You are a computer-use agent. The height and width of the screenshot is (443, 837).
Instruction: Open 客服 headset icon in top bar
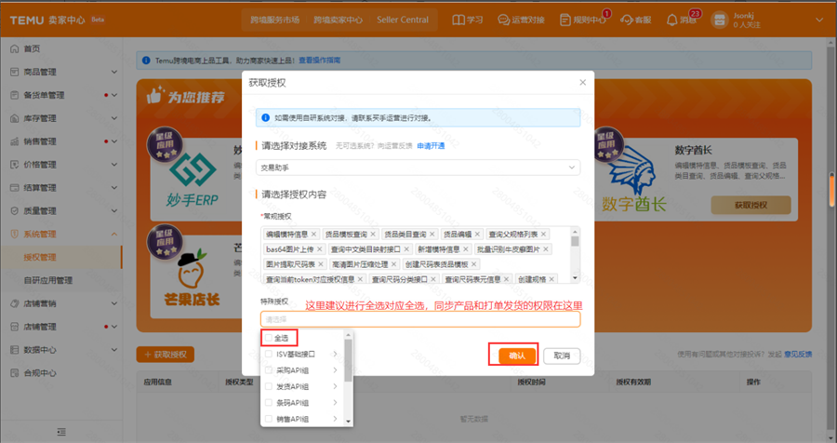[x=626, y=20]
